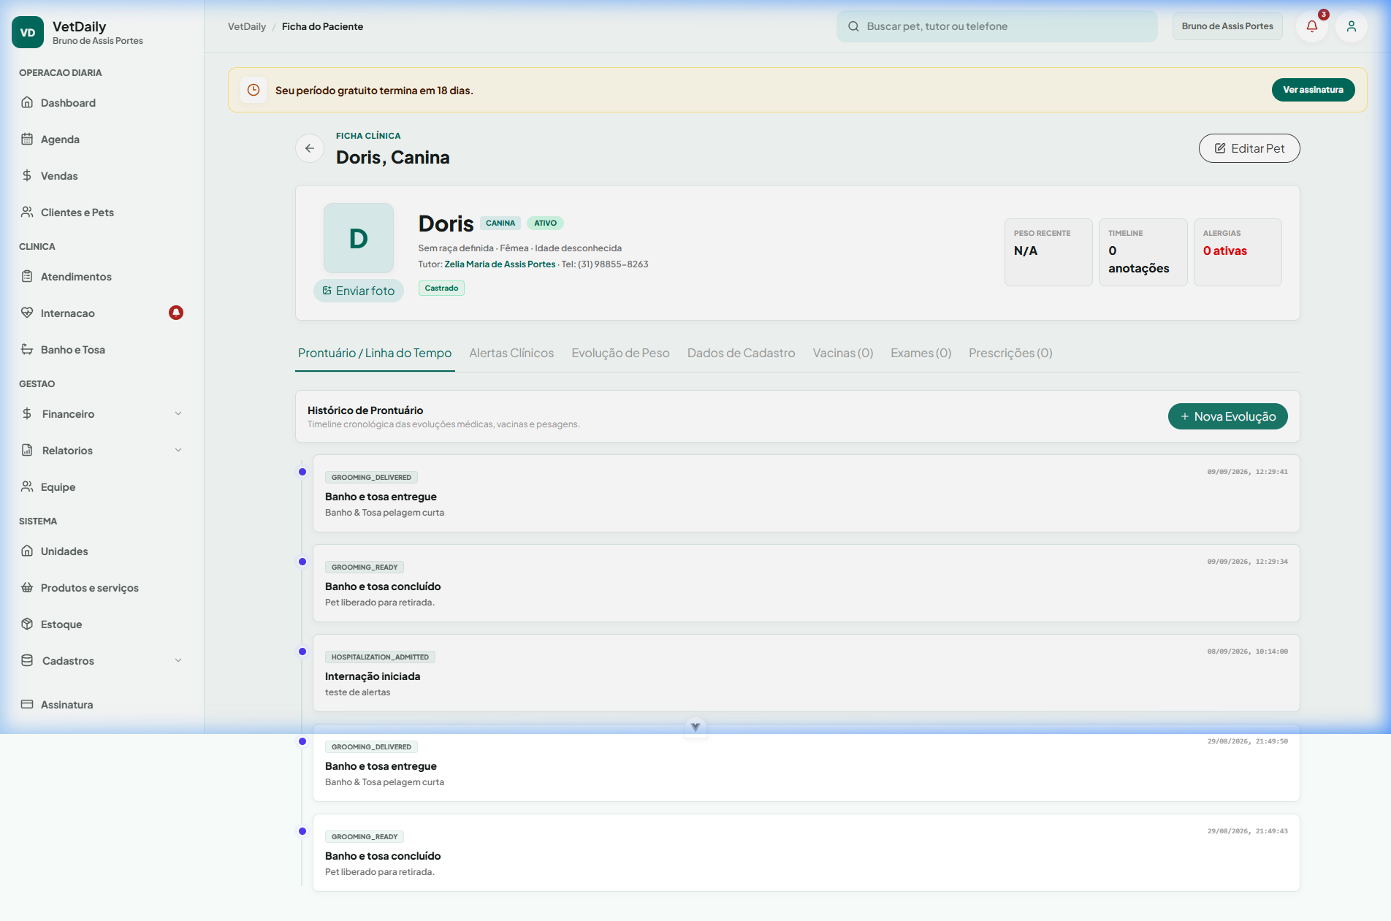
Task: Click the Doris avatar thumbnail
Action: pos(359,238)
